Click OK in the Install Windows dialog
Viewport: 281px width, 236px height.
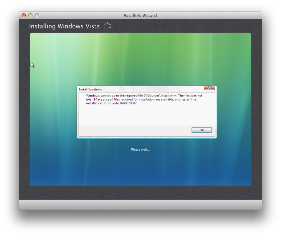202,130
